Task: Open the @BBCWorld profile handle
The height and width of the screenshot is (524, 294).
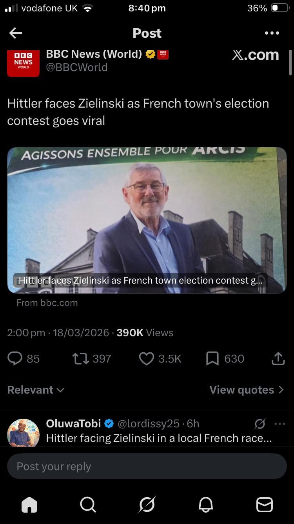Action: point(77,67)
